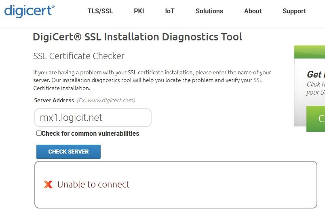Click the 'Server Address:' label
This screenshot has width=325, height=219.
[55, 100]
